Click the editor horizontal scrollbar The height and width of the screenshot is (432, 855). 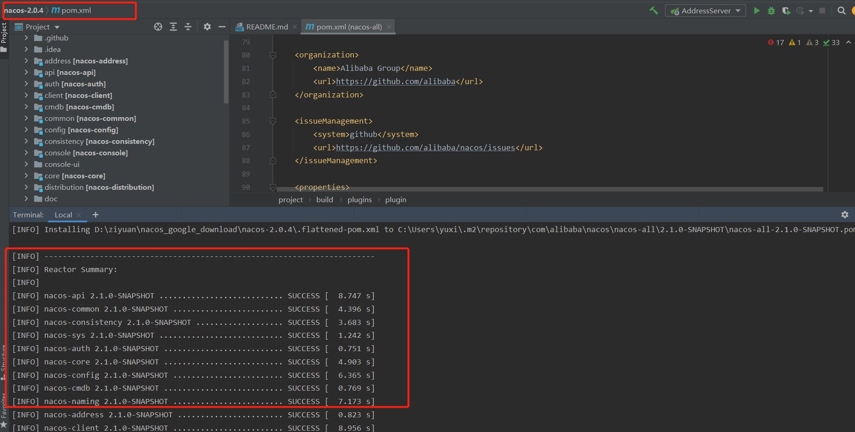tap(550, 189)
